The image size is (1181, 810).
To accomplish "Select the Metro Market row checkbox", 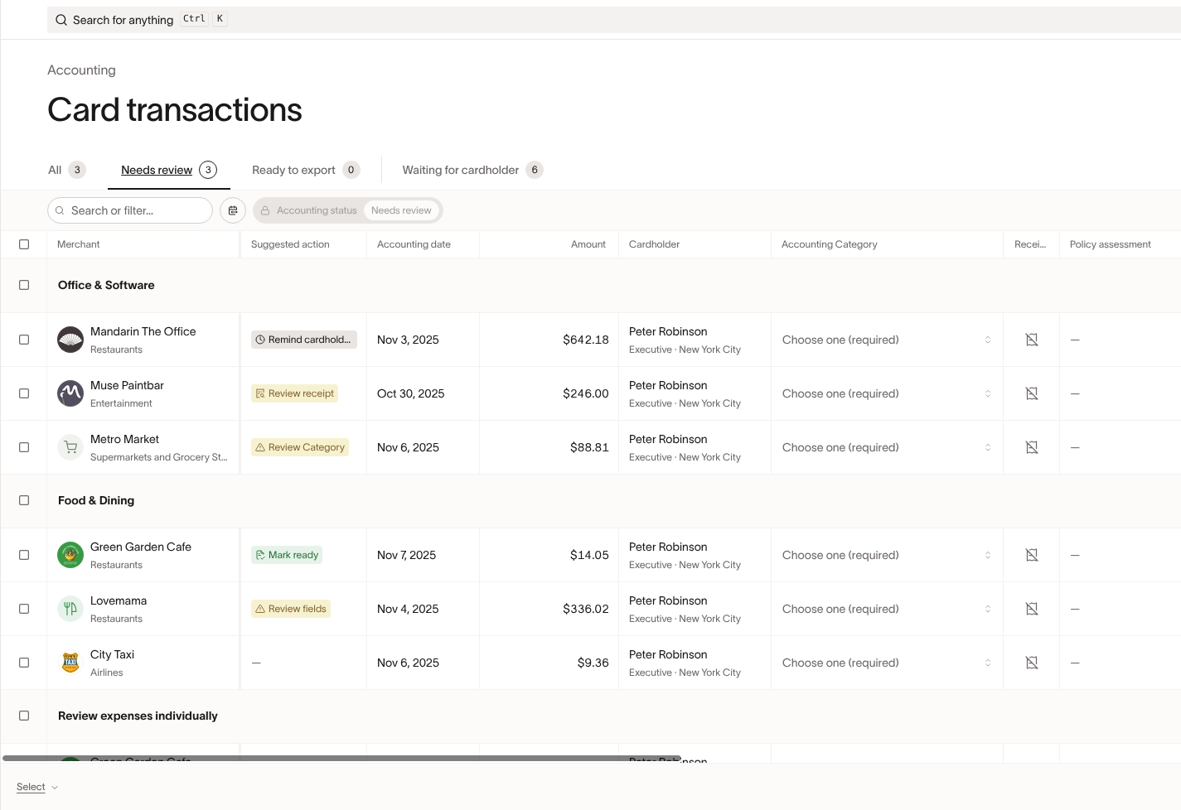I will click(24, 447).
